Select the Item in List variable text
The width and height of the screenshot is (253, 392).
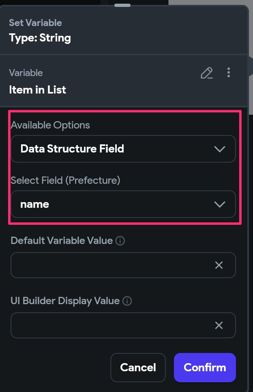click(x=37, y=90)
